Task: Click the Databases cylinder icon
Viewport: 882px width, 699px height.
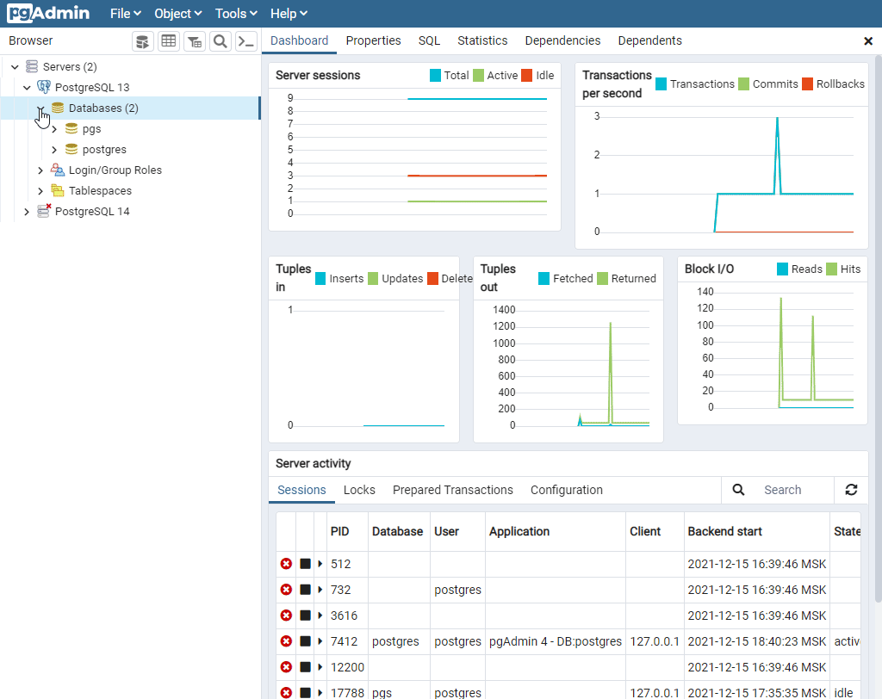Action: (58, 108)
